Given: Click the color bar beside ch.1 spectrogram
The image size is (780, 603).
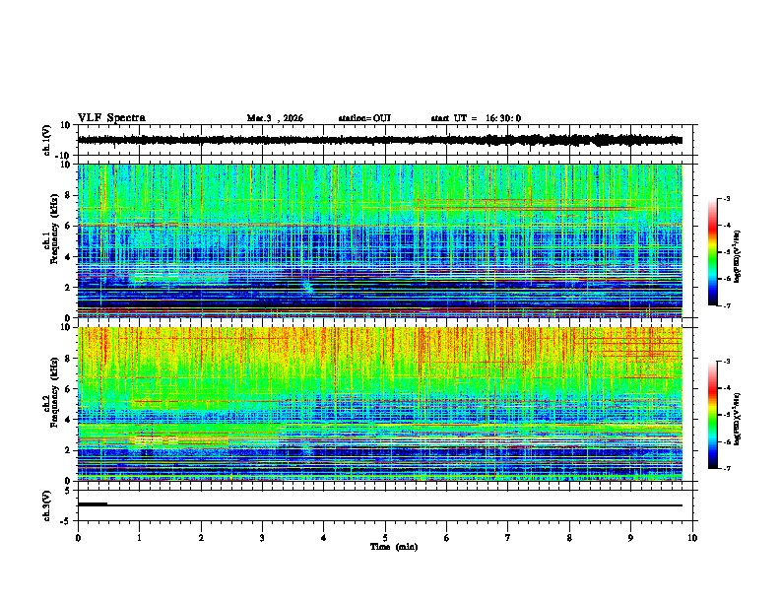Looking at the screenshot, I should pyautogui.click(x=713, y=252).
